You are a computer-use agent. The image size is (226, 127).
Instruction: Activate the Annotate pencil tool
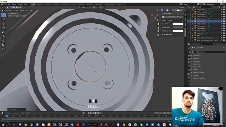pos(3,41)
